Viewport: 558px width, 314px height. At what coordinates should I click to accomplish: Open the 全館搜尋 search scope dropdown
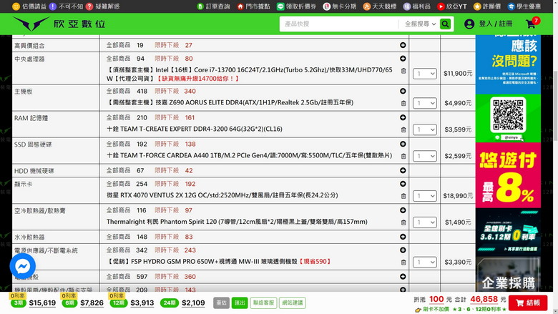pyautogui.click(x=420, y=24)
